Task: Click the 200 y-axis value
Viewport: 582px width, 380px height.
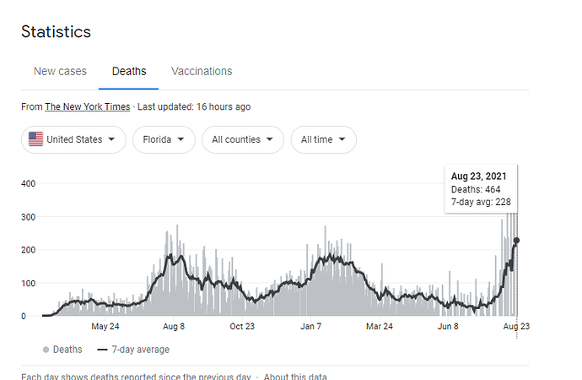Action: (28, 250)
